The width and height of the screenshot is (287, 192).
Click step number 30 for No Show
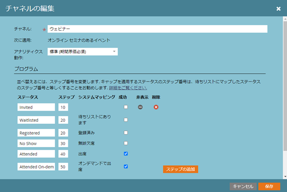pos(63,143)
